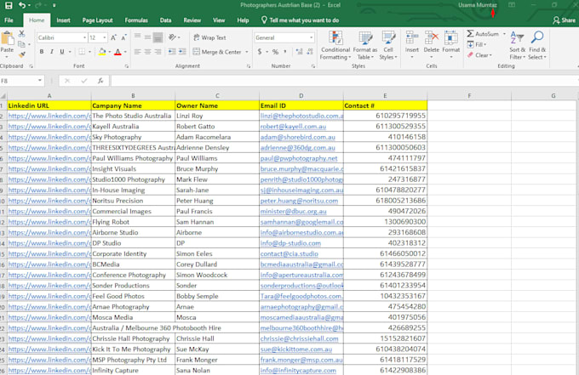Click the Share button
The width and height of the screenshot is (579, 375).
(565, 20)
